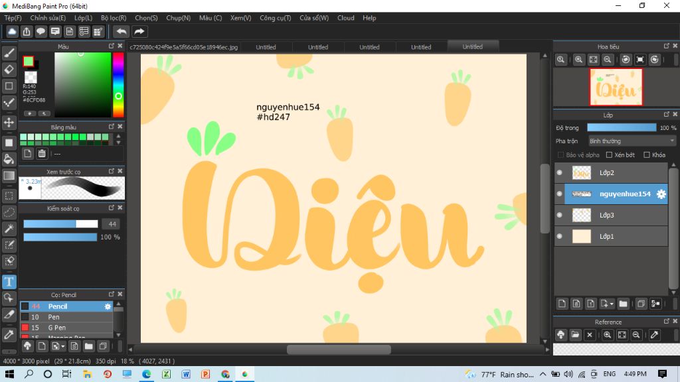Adjust the brush size slider at 44
This screenshot has width=680, height=382.
click(x=60, y=224)
